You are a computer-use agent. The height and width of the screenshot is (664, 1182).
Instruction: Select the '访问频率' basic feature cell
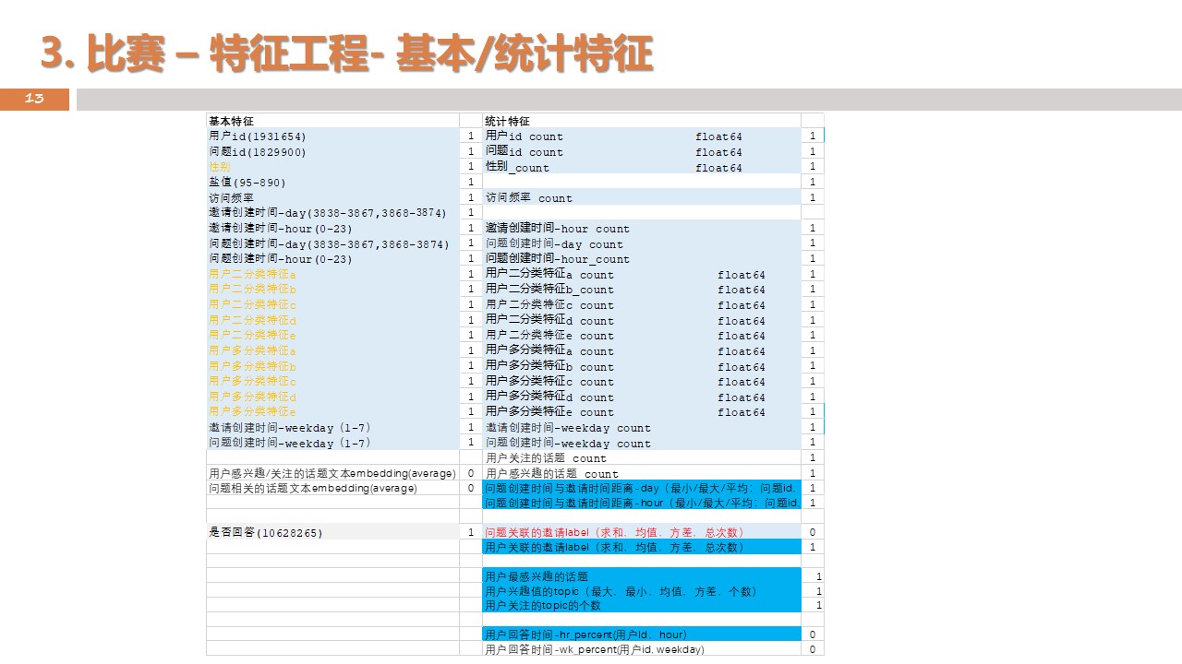[x=332, y=197]
